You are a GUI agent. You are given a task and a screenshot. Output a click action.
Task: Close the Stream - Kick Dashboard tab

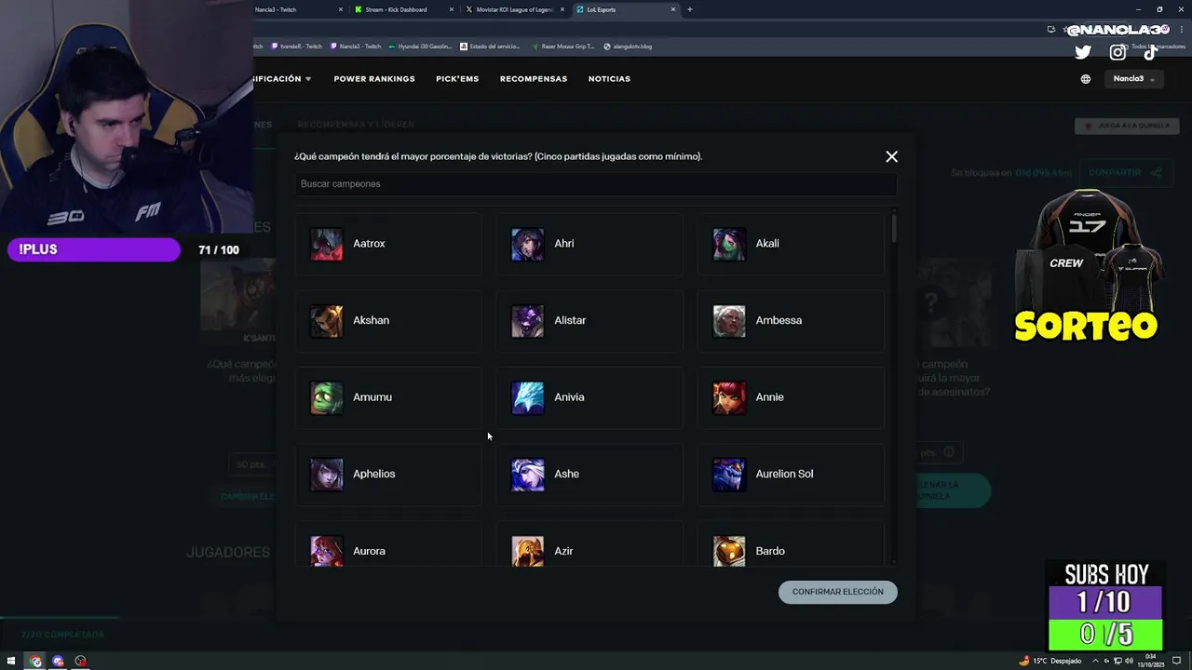point(452,9)
